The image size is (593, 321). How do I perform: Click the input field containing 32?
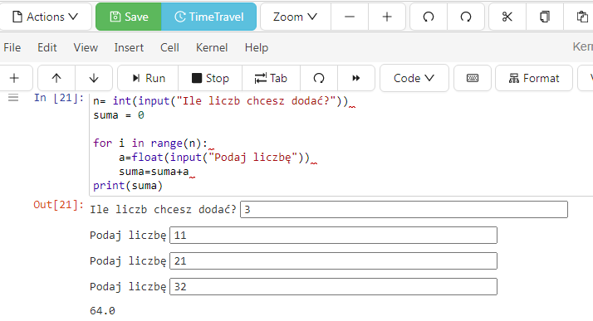tap(333, 287)
